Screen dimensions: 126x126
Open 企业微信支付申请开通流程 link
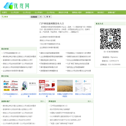pos(49,48)
